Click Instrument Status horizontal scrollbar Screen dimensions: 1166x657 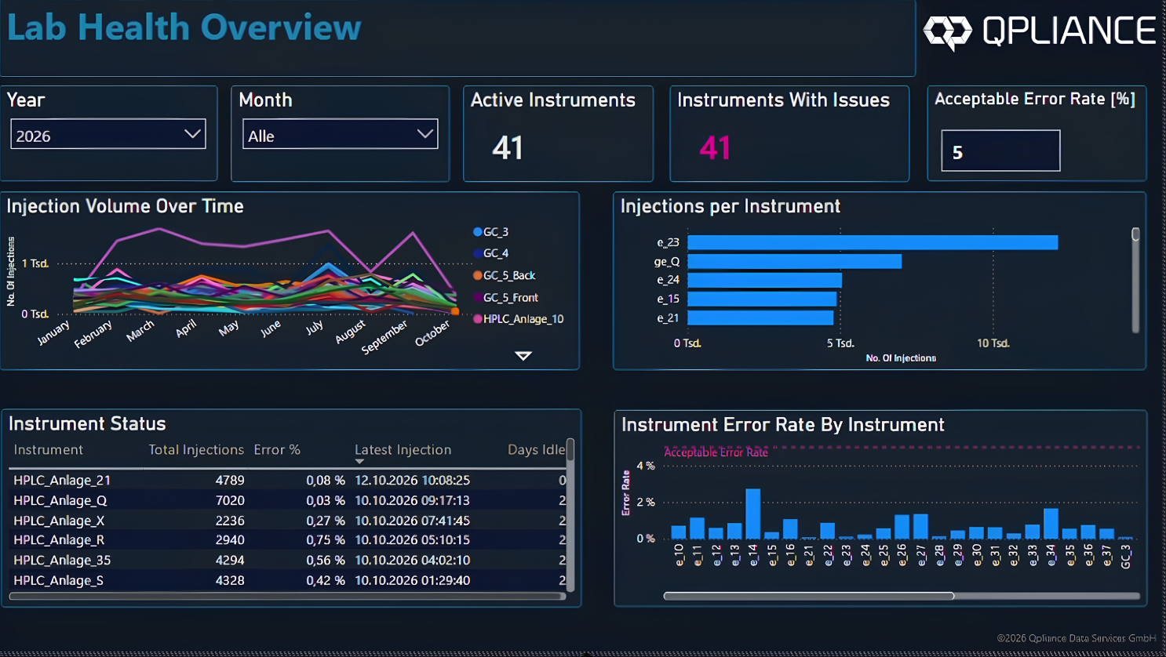pos(287,597)
